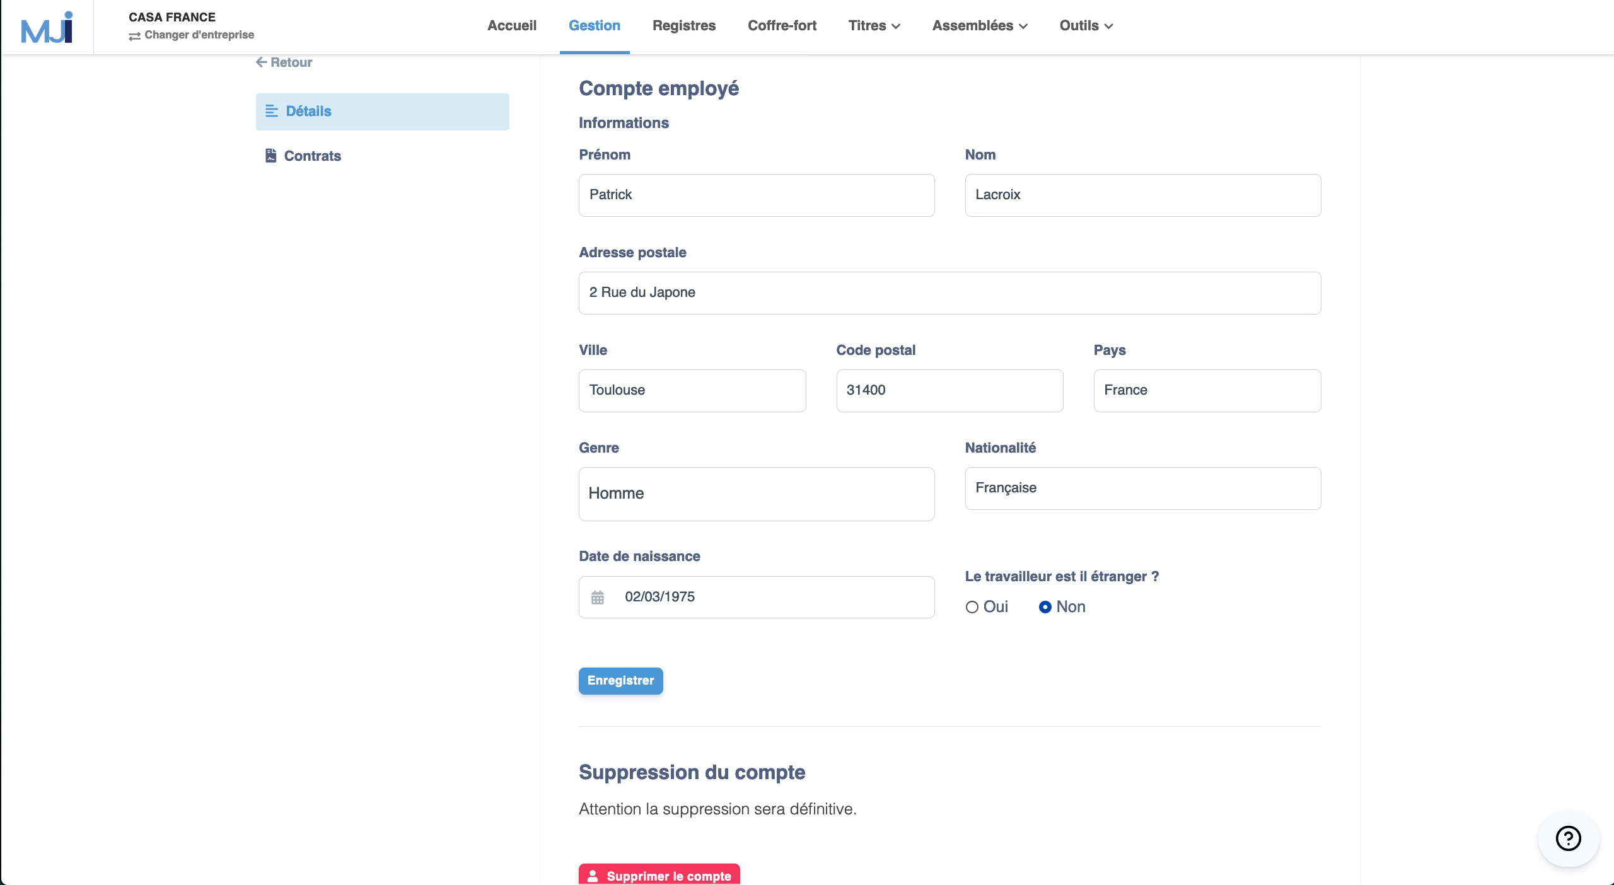
Task: Select Oui for foreign worker
Action: coord(972,607)
